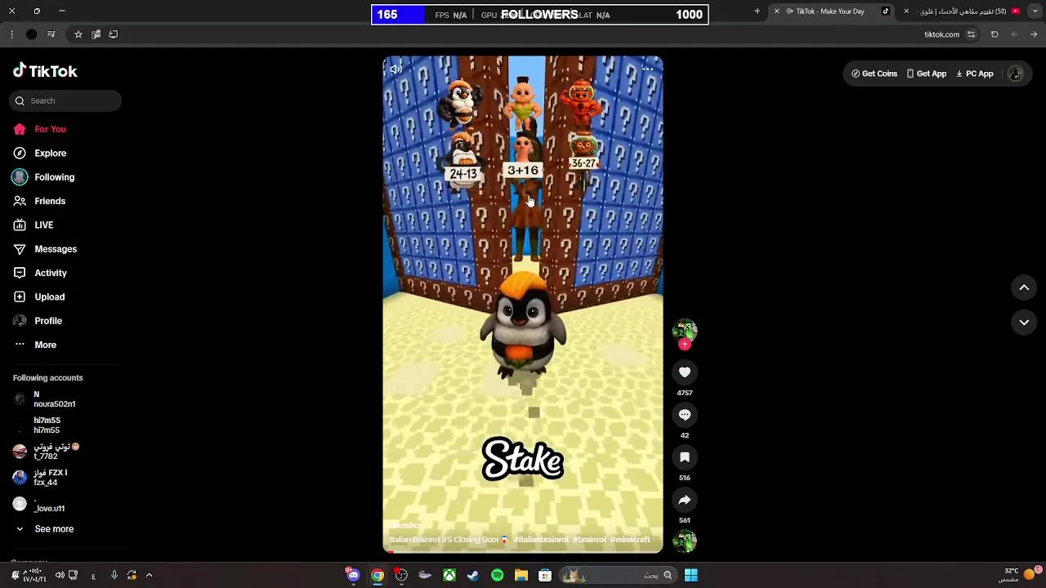Viewport: 1046px width, 588px height.
Task: Open followed account noura502n1
Action: (x=45, y=399)
